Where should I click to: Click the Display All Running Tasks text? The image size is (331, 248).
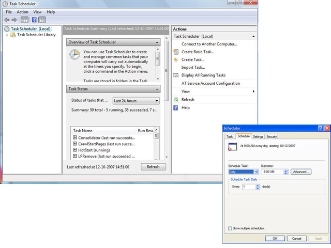point(203,75)
